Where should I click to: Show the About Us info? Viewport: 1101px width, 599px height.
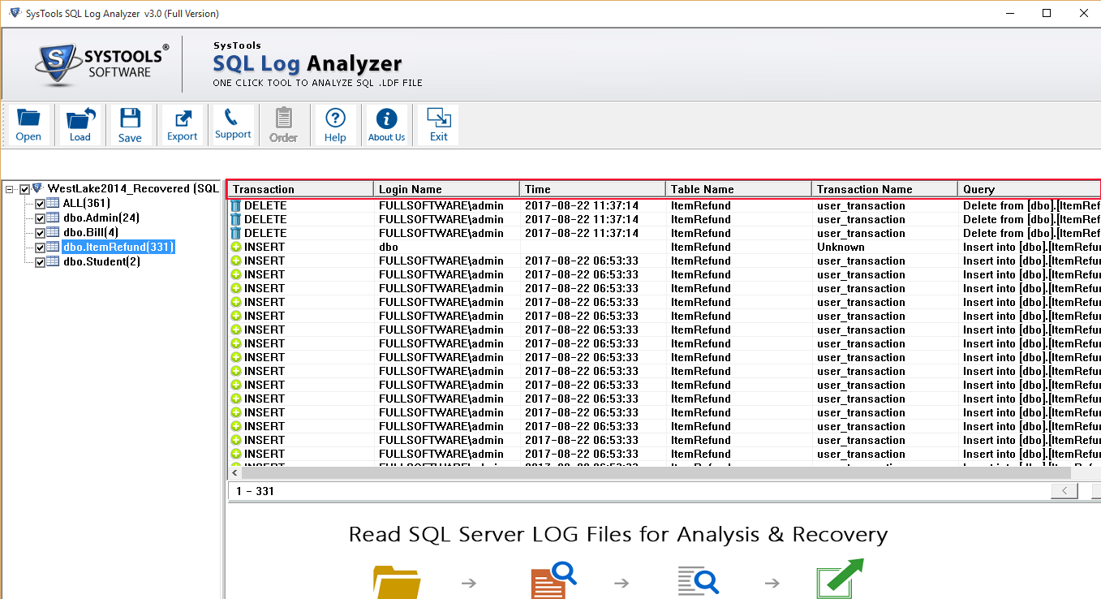[387, 125]
